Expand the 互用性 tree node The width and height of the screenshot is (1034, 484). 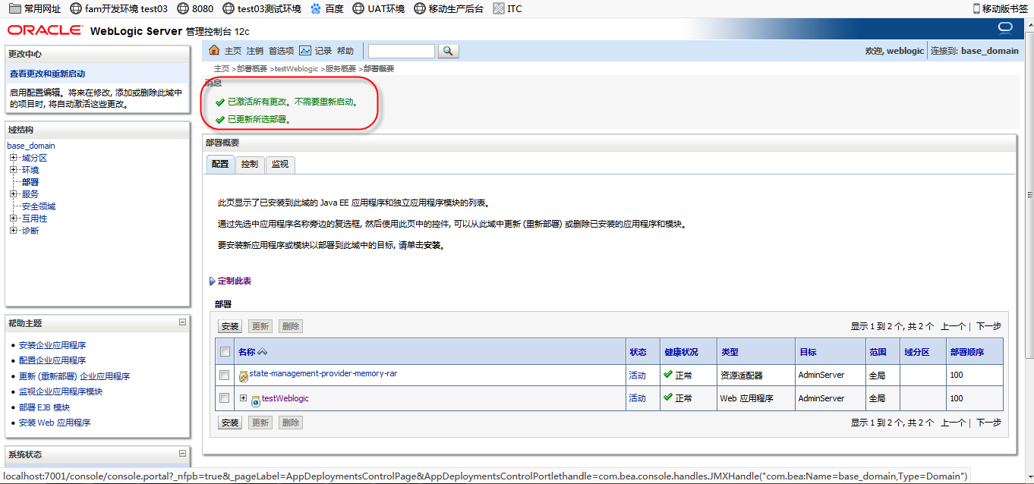(x=14, y=218)
